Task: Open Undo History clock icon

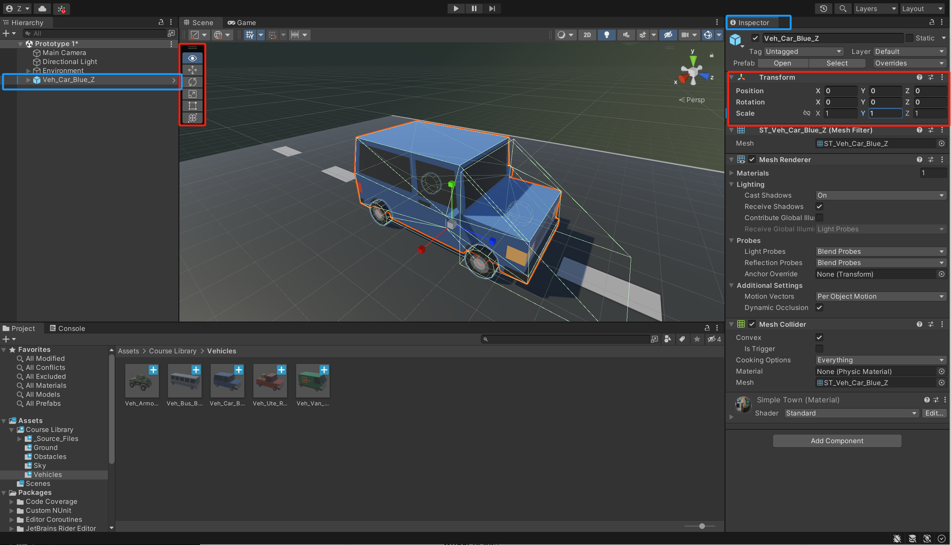Action: point(823,9)
